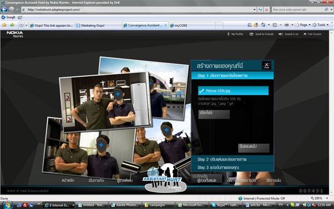Open the Adobe Photoshop taskbar button
The height and width of the screenshot is (209, 334).
pos(126,205)
